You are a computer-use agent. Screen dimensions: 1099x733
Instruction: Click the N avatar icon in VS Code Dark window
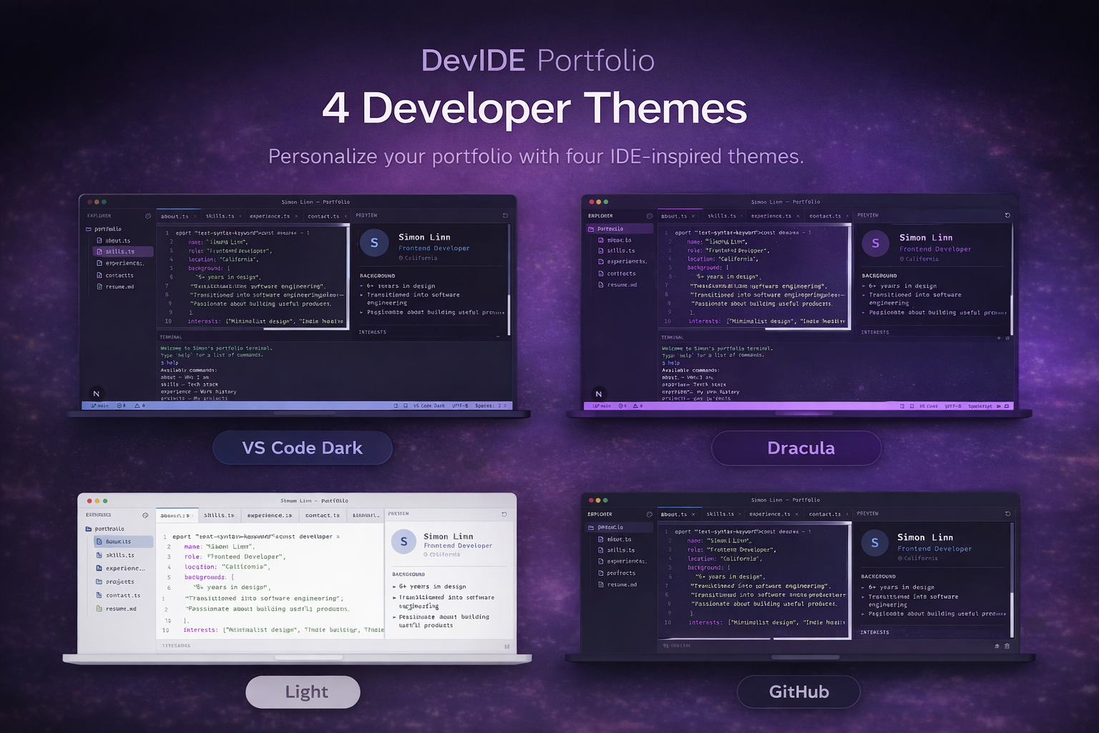[x=97, y=394]
